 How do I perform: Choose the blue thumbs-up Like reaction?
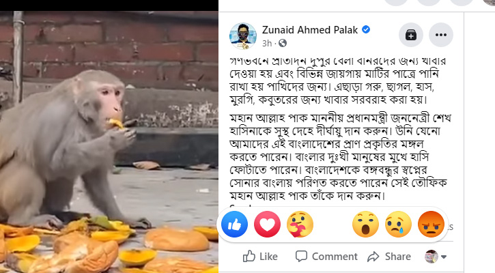(x=234, y=225)
